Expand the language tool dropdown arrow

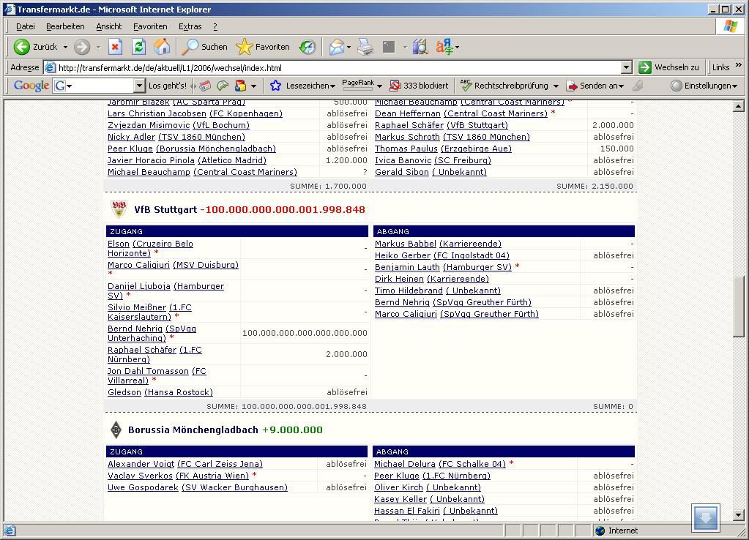pos(457,47)
